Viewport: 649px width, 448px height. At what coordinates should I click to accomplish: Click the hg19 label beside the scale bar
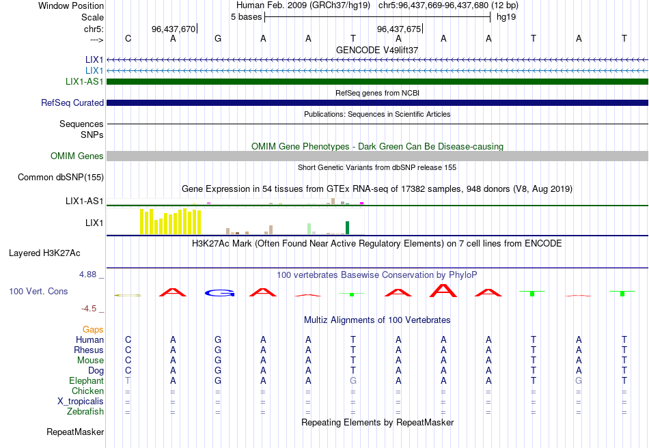pos(506,17)
